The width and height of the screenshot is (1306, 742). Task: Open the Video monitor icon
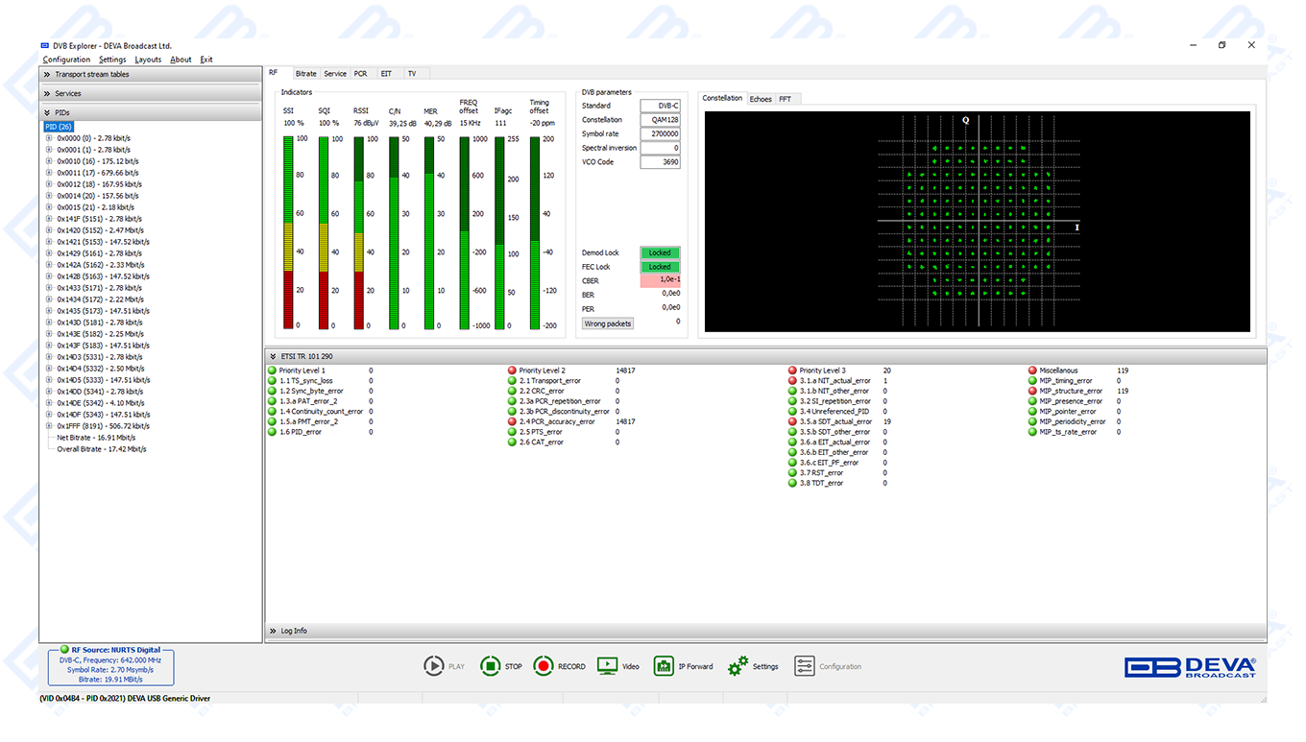607,666
